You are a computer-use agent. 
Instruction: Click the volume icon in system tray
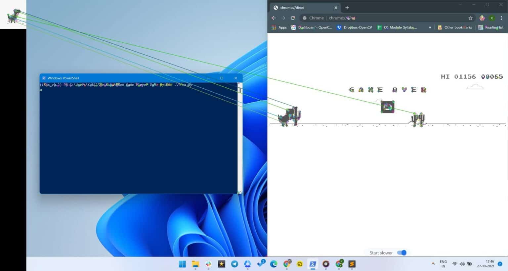[x=462, y=264]
